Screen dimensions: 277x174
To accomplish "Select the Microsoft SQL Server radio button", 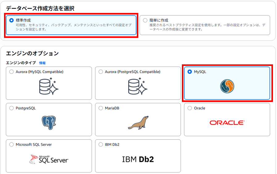I will pos(11,144).
